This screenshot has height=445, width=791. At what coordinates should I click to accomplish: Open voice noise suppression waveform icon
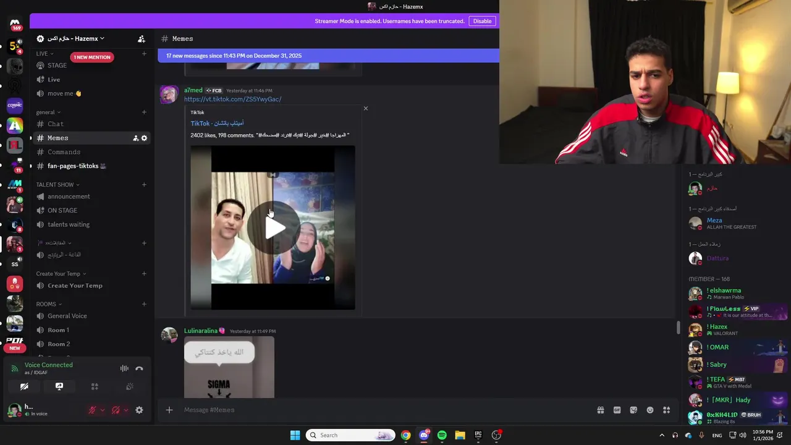pos(124,368)
